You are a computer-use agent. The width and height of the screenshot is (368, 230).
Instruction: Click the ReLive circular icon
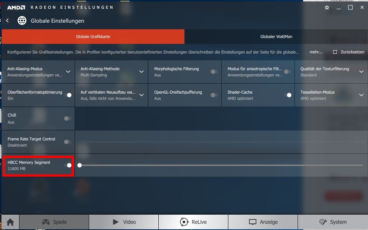click(x=184, y=222)
